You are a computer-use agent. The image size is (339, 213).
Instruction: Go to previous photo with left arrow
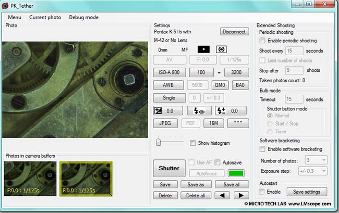coord(222,195)
